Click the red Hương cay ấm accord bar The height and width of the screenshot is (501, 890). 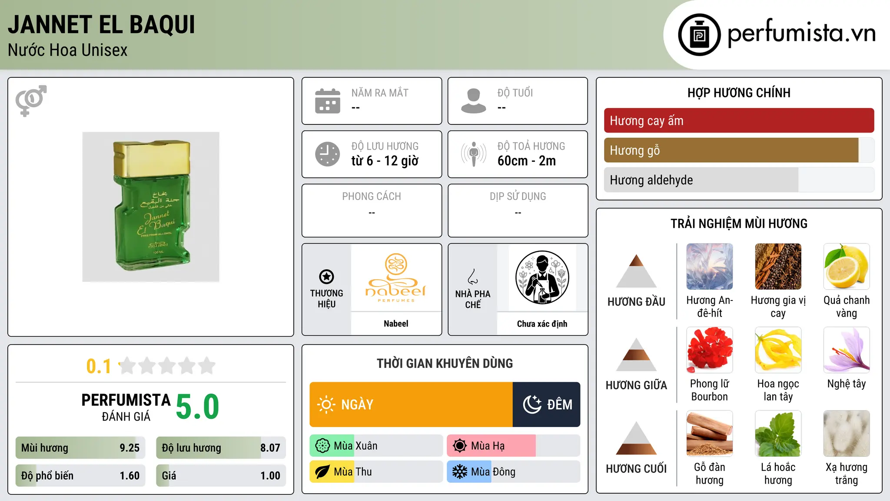tap(739, 120)
